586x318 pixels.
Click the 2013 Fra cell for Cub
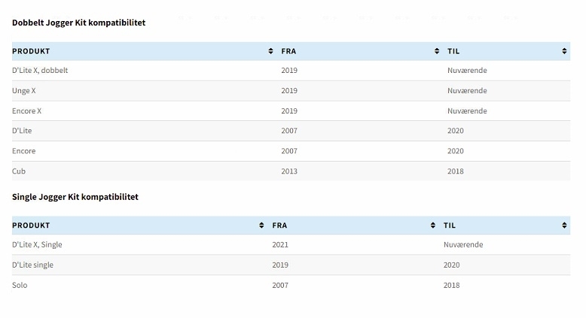[x=289, y=171]
